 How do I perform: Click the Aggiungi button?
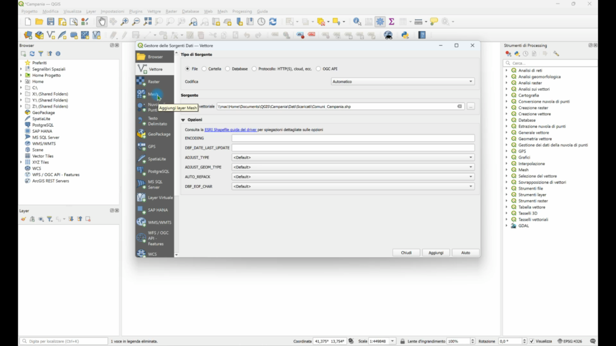[436, 253]
